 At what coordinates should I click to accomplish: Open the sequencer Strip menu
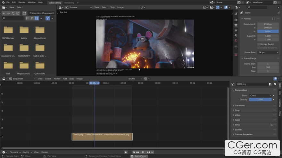click(x=71, y=79)
